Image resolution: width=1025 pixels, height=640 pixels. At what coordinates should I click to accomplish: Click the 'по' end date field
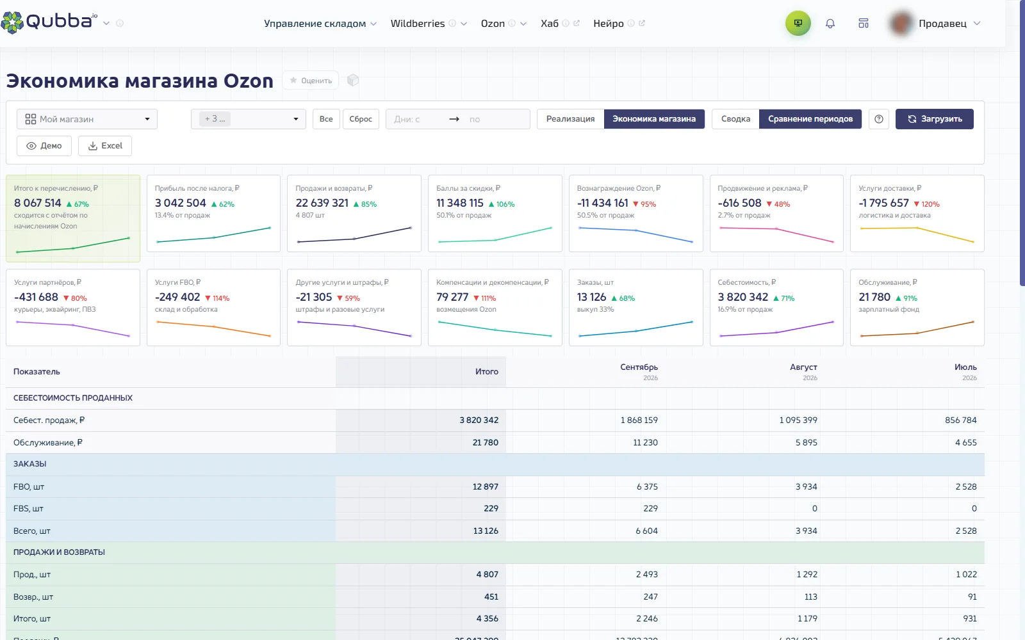click(x=496, y=119)
